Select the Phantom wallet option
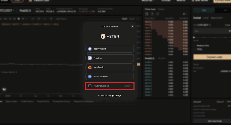Image resolution: width=231 pixels, height=125 pixels. 110,58
